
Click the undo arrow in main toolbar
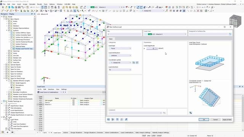32,7
